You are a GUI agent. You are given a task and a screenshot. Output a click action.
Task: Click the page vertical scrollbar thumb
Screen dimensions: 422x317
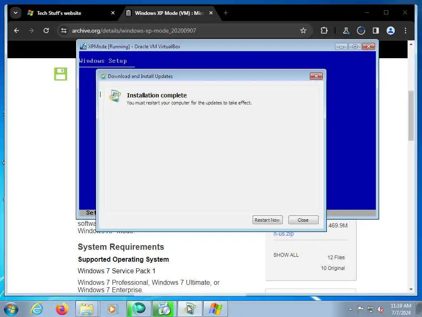click(411, 116)
